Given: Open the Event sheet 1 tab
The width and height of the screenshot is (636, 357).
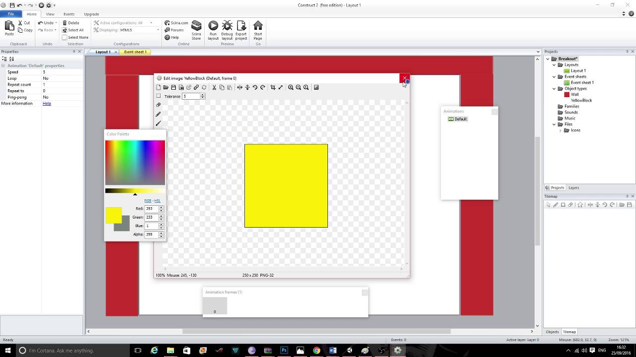Looking at the screenshot, I should point(135,52).
